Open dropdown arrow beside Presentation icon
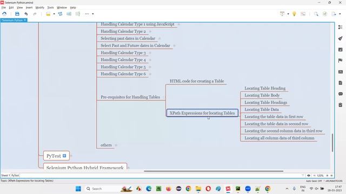346x194 pixels. click(288, 14)
